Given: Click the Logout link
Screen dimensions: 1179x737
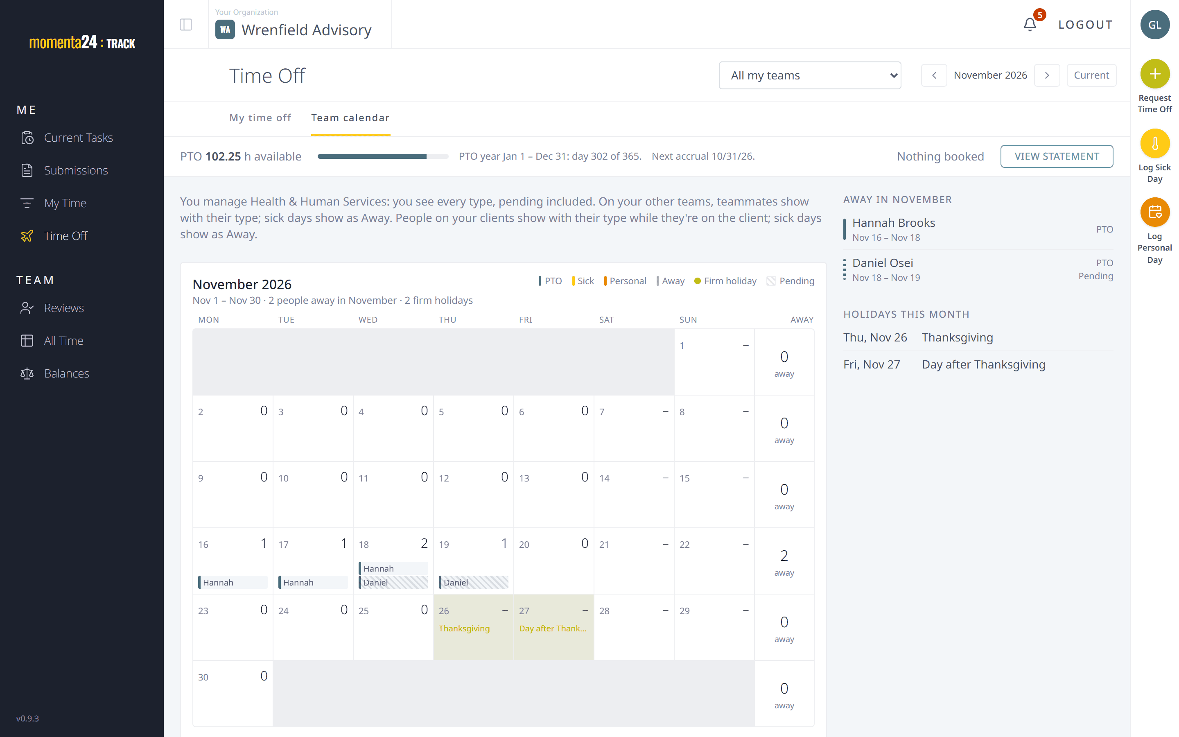Looking at the screenshot, I should point(1085,25).
